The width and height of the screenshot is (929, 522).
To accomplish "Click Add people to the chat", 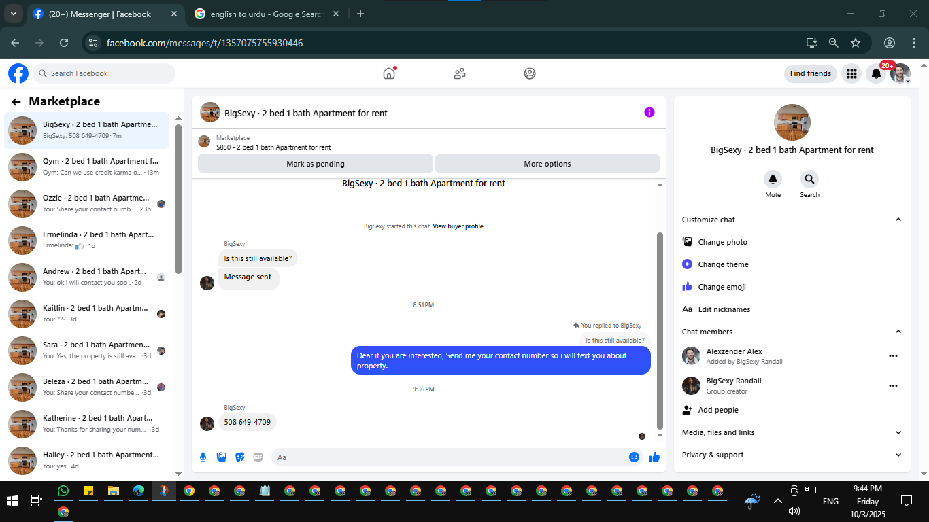I will tap(792, 410).
